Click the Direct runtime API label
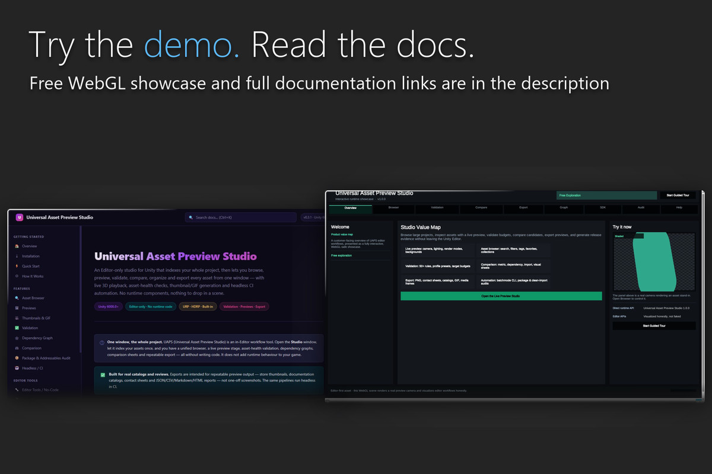 [622, 308]
